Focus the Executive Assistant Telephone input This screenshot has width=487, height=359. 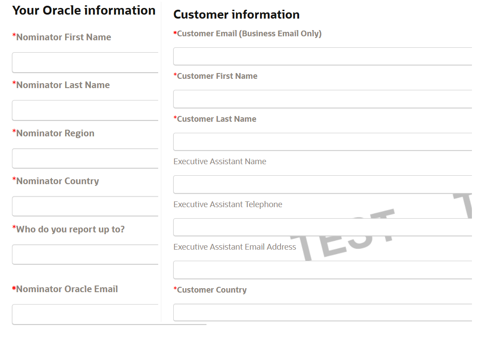point(322,228)
